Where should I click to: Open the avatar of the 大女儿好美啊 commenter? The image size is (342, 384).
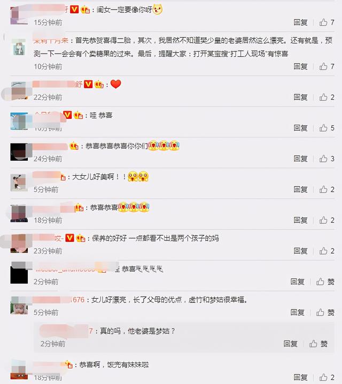coord(19,183)
